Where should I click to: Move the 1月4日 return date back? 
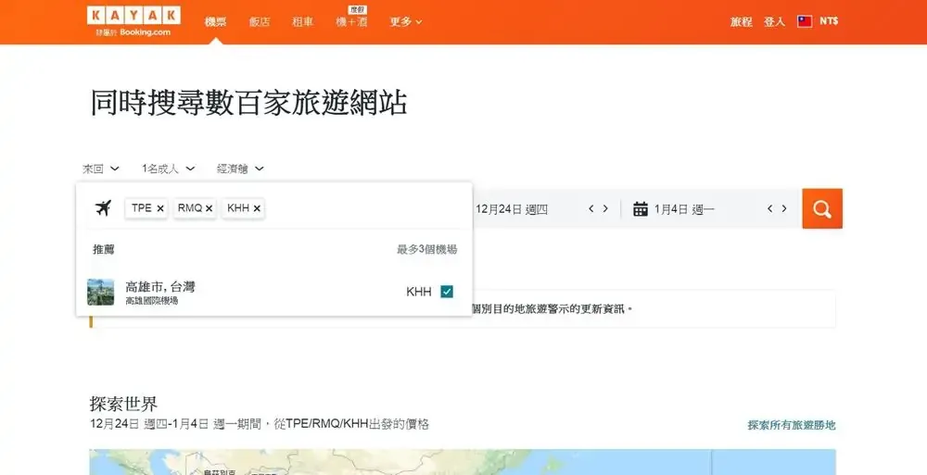coord(769,209)
